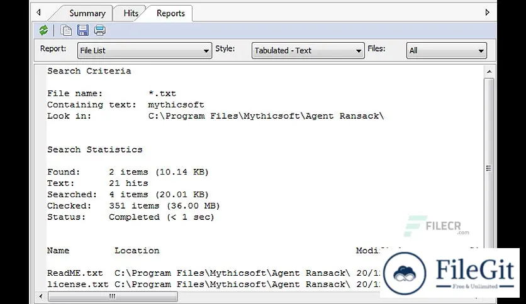Click the green Refresh report icon
Viewport: 526px width, 304px height.
point(43,31)
